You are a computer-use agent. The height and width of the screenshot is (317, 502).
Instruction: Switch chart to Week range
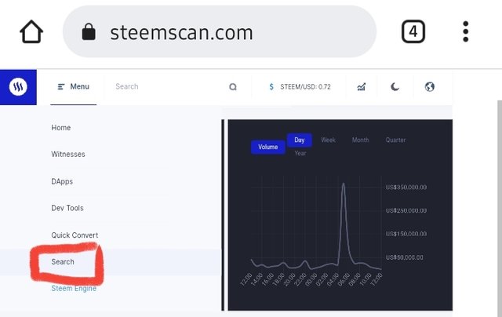click(328, 140)
